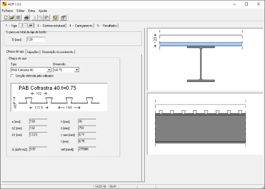265x189 pixels.
Task: Open a file using folder icon
Action: [12, 17]
